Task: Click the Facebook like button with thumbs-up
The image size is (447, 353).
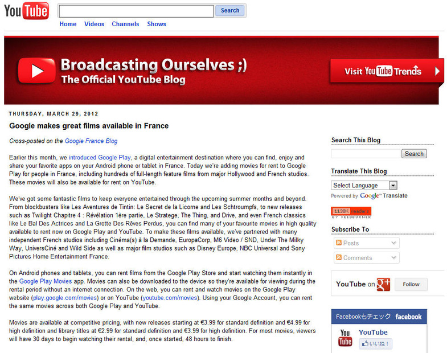Action: click(x=375, y=344)
